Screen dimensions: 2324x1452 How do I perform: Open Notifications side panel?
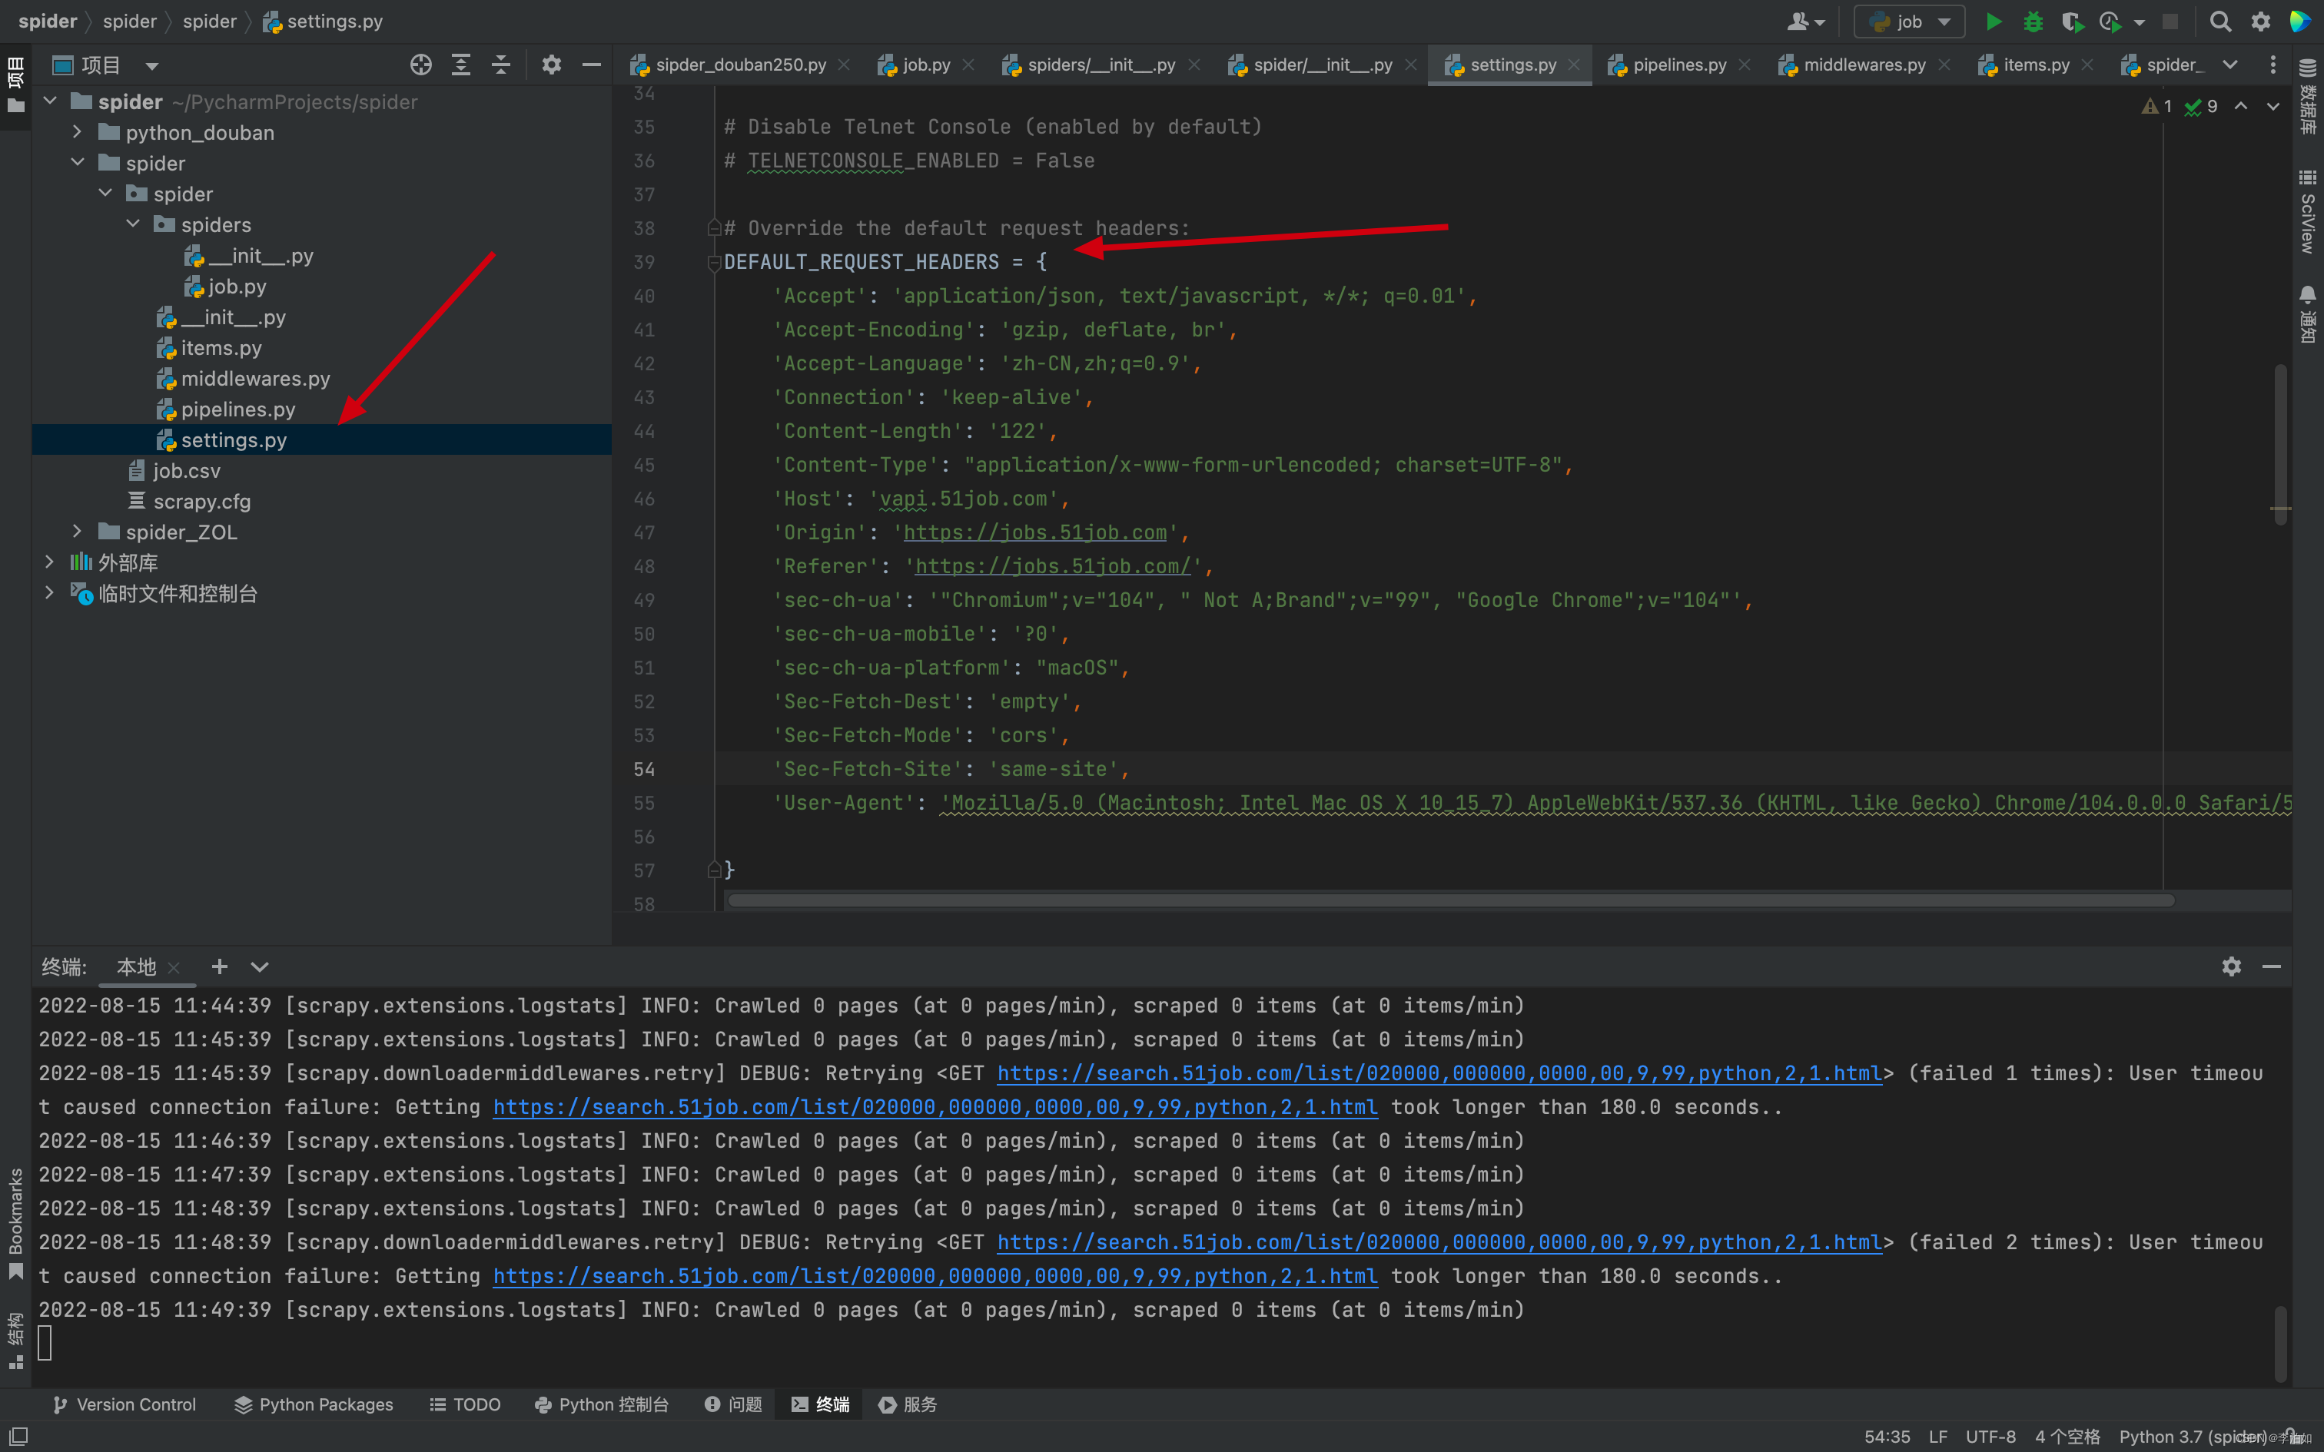tap(2307, 314)
